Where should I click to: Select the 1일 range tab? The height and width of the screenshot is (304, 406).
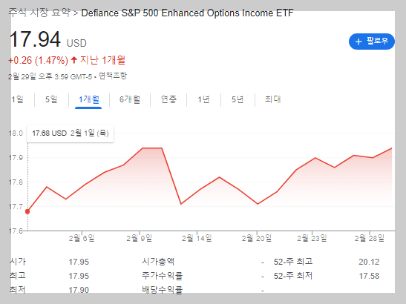click(17, 99)
